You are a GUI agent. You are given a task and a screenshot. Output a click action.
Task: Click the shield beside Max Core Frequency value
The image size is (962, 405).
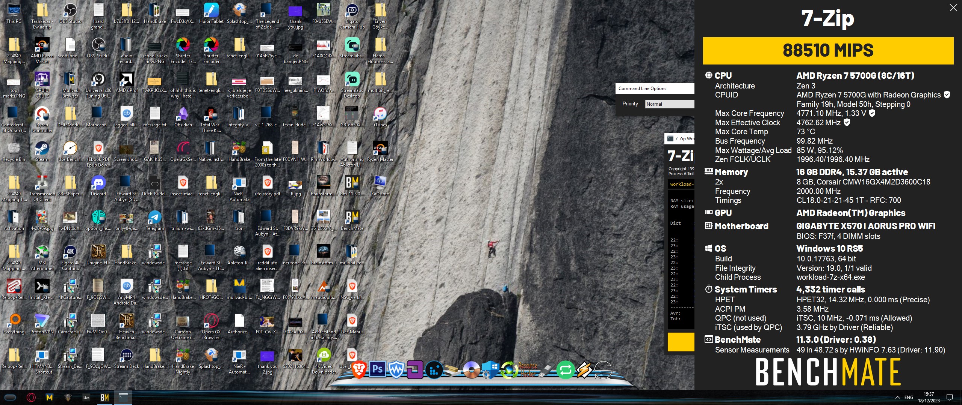click(872, 113)
